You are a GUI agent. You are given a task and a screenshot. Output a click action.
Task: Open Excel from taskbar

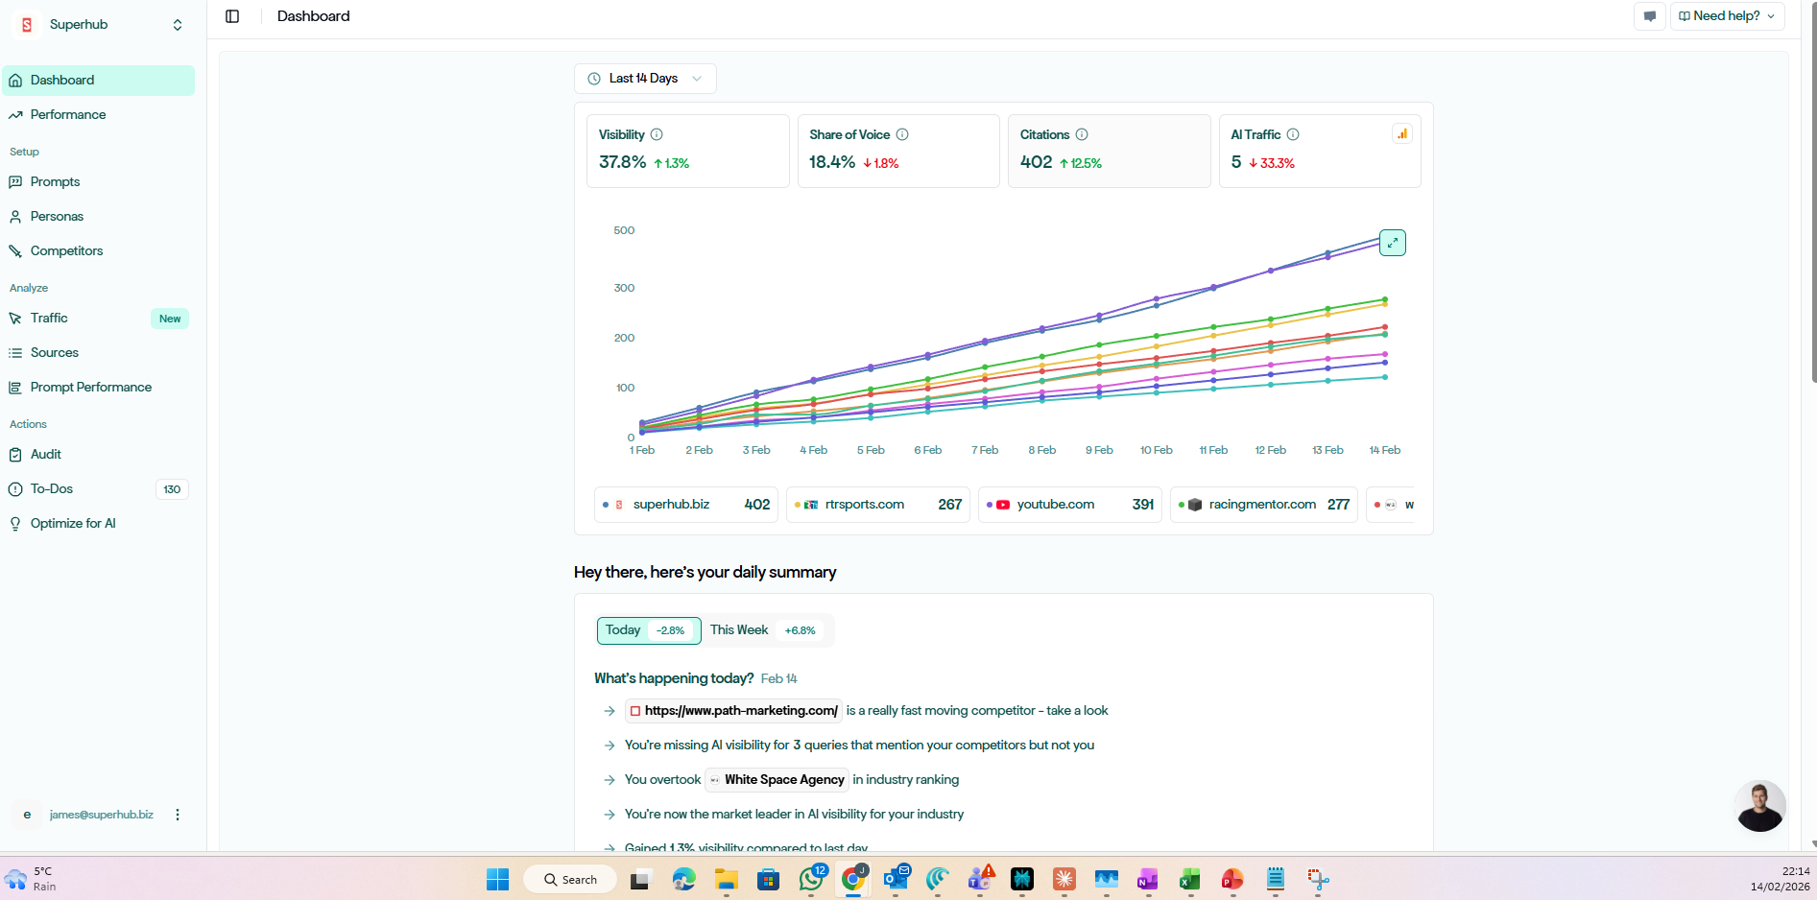click(x=1190, y=879)
